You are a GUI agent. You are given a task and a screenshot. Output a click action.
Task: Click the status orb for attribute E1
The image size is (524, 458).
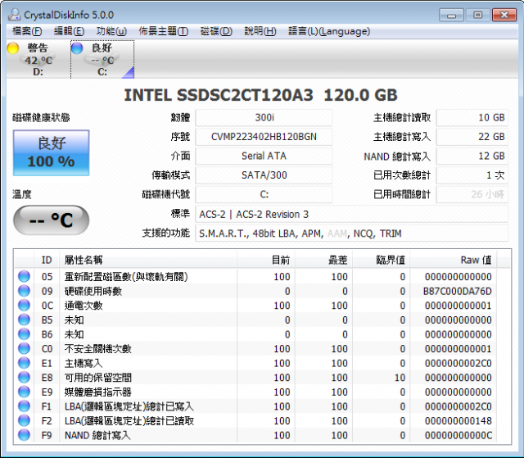click(x=24, y=363)
